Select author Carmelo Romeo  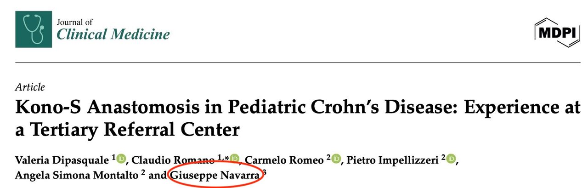(284, 160)
